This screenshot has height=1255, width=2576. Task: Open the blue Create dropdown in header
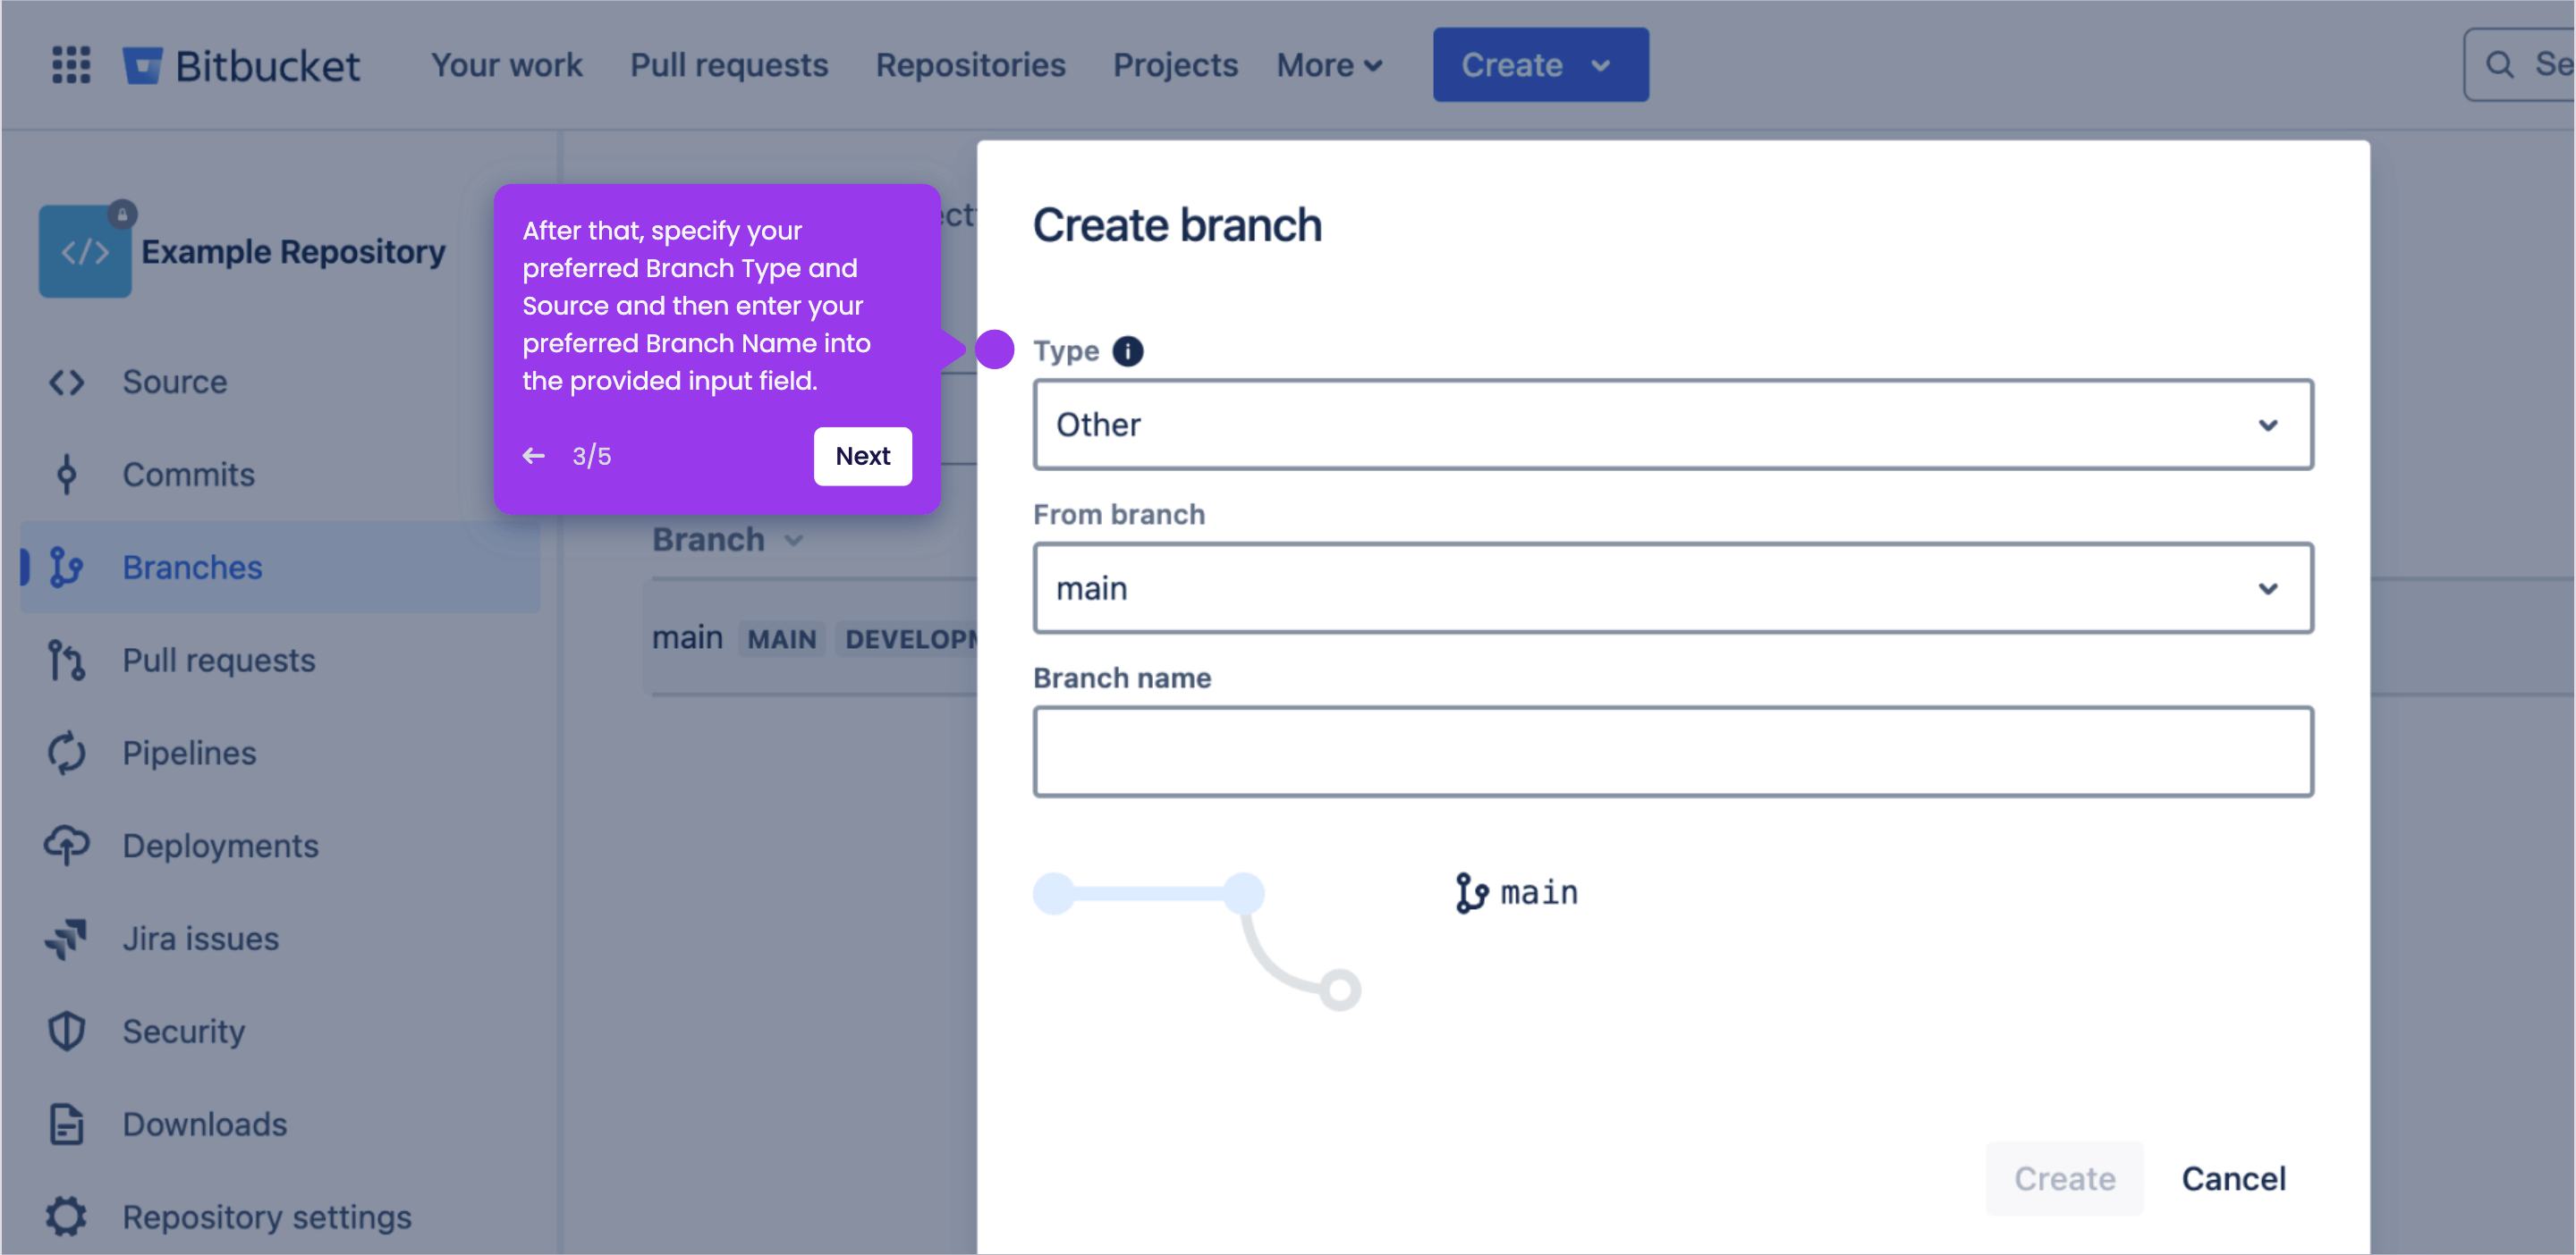(1540, 65)
